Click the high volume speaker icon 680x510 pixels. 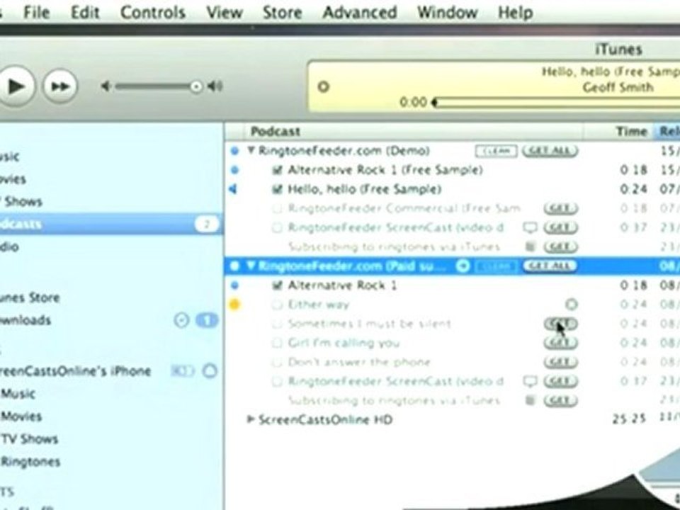point(215,86)
